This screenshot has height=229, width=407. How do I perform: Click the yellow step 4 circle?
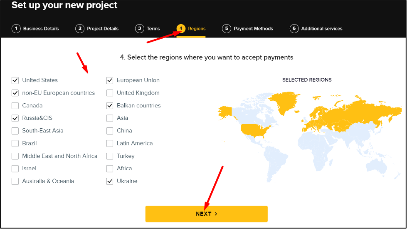pyautogui.click(x=181, y=29)
